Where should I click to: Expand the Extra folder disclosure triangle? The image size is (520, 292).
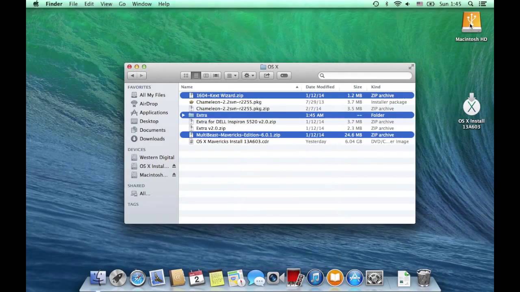(183, 115)
